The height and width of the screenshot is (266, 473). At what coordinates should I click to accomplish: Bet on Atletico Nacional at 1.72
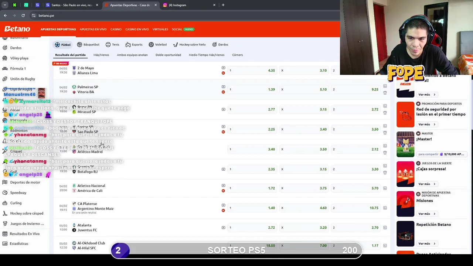(252, 188)
